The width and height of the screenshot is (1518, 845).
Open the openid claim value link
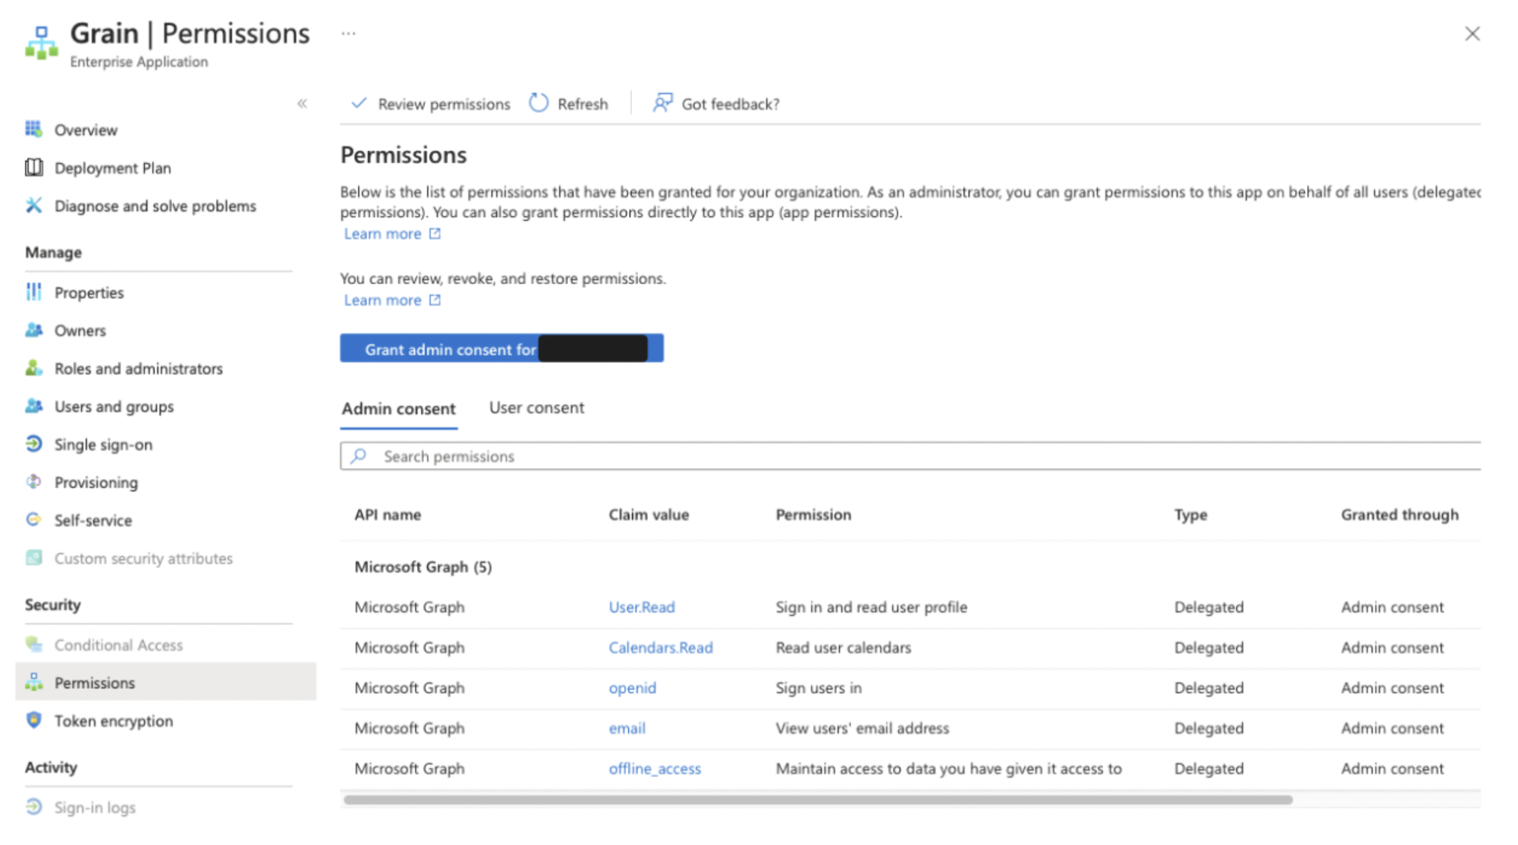tap(632, 688)
